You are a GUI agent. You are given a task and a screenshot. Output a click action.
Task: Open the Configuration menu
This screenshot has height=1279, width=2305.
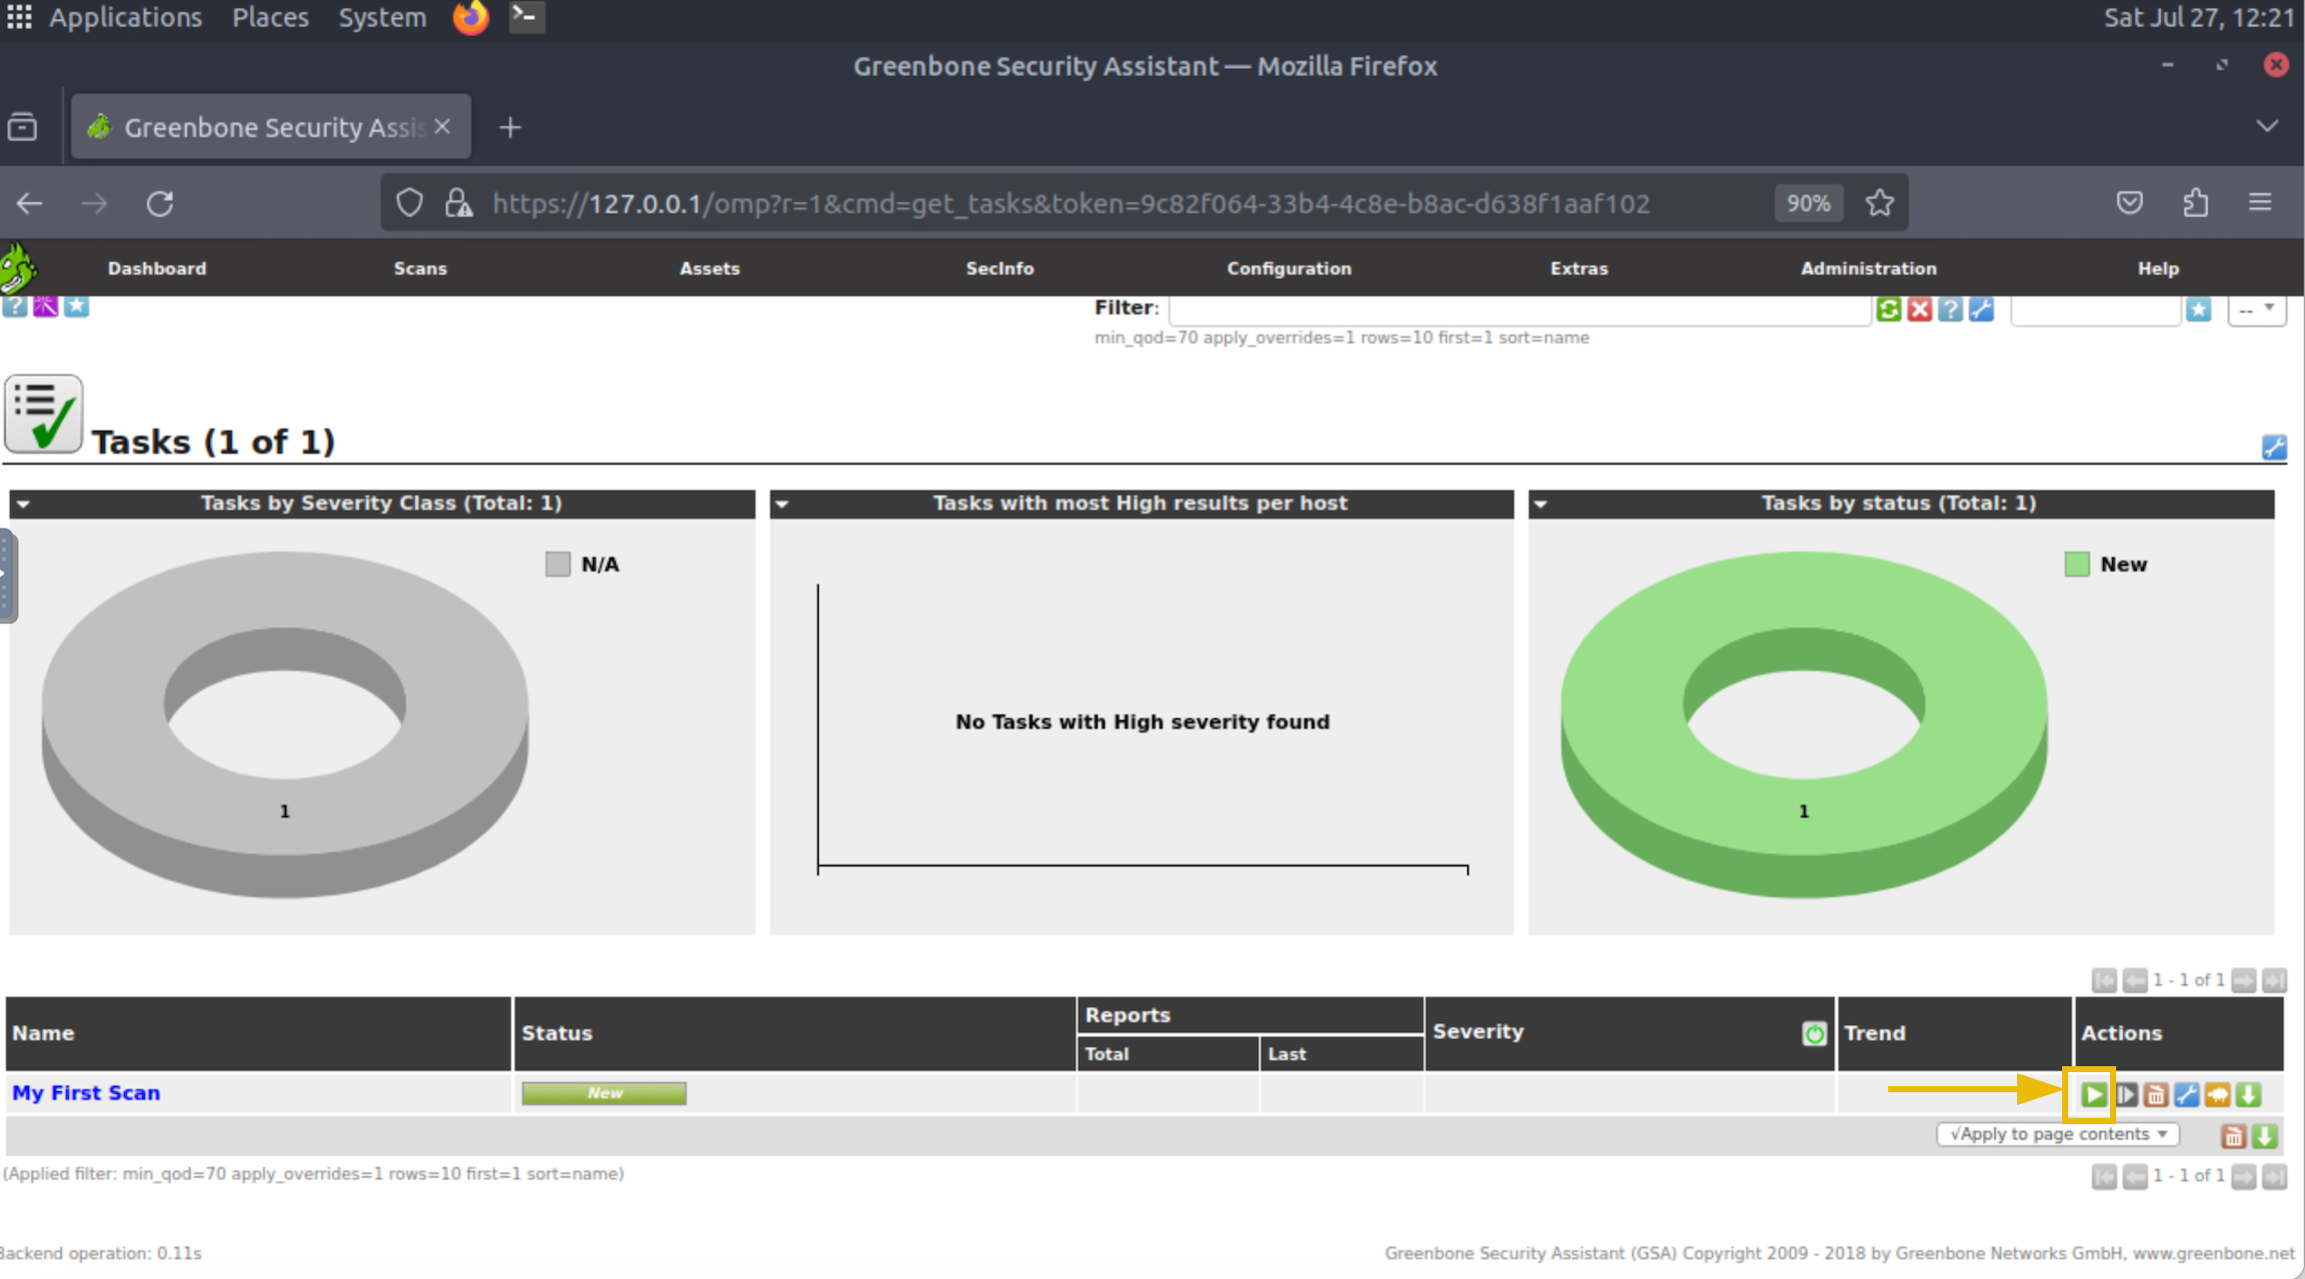tap(1289, 268)
